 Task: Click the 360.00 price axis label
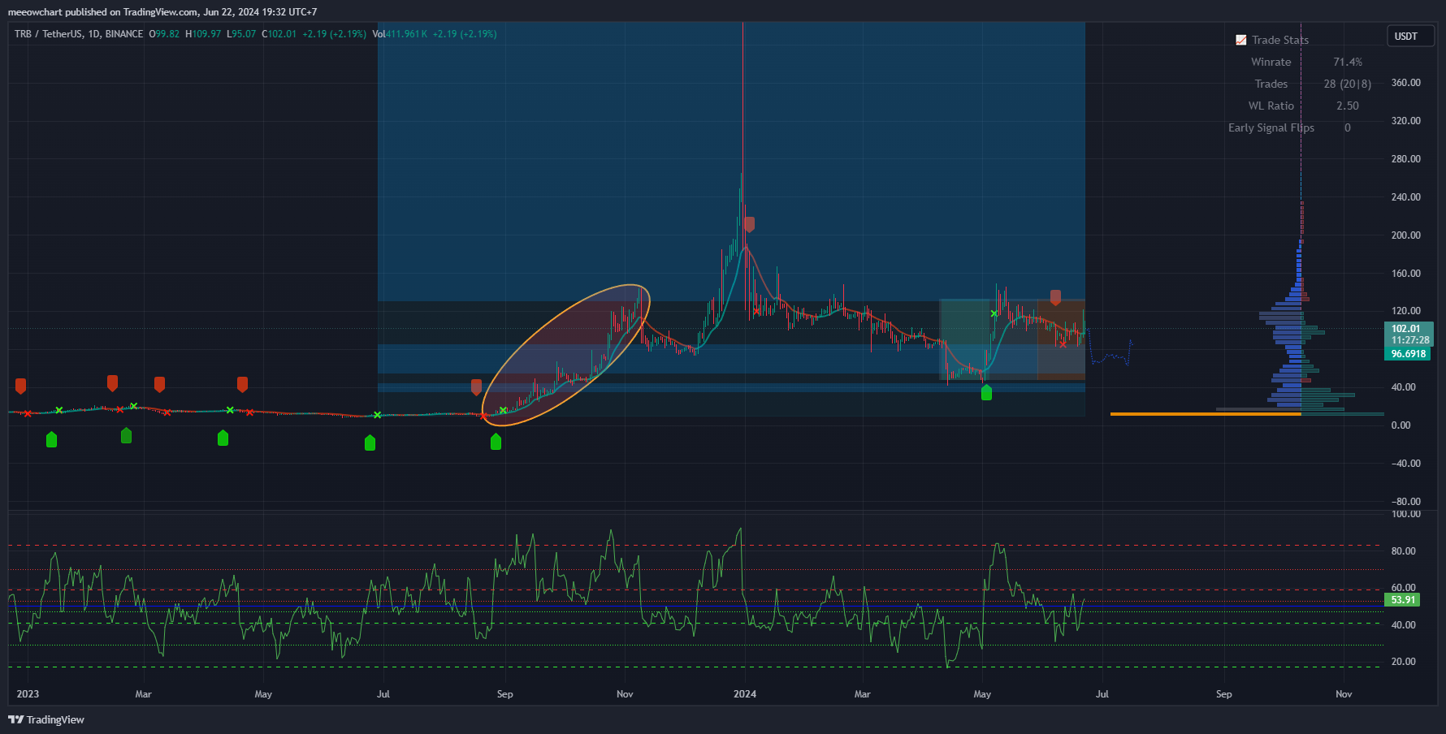[x=1406, y=83]
